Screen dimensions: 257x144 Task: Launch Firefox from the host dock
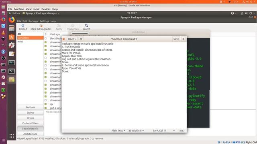(3, 20)
